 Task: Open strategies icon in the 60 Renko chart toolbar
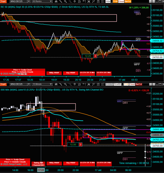[98, 1]
